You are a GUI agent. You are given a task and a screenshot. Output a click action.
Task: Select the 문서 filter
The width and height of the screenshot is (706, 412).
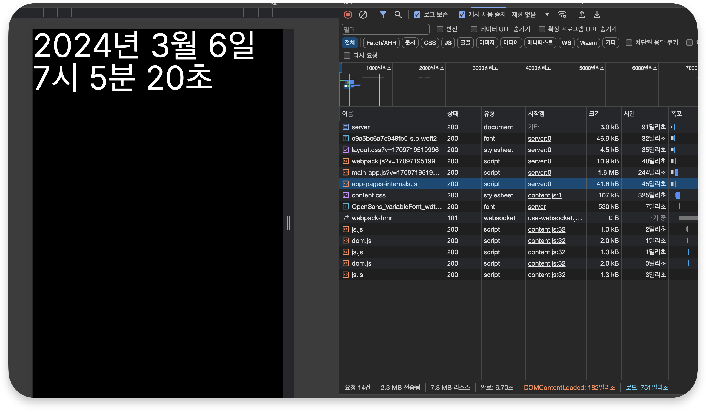pyautogui.click(x=410, y=42)
